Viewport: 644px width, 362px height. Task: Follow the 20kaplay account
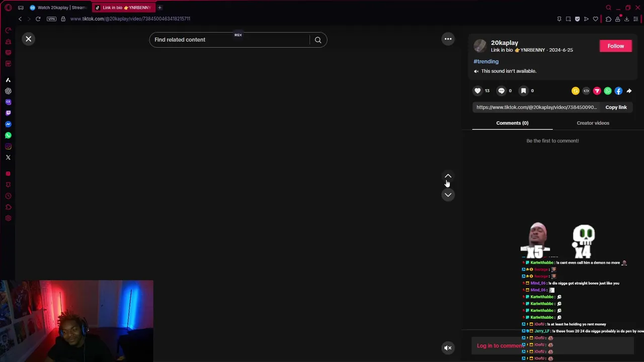pyautogui.click(x=615, y=46)
